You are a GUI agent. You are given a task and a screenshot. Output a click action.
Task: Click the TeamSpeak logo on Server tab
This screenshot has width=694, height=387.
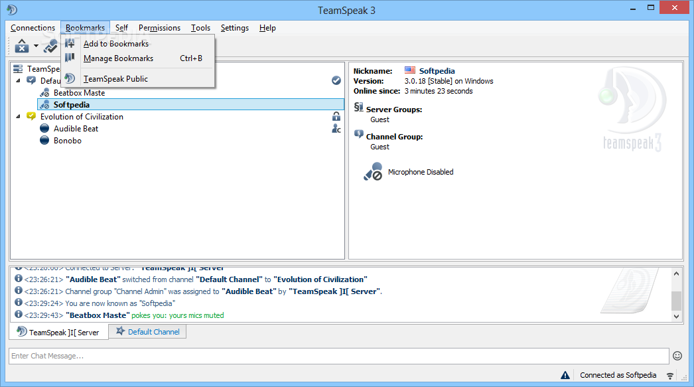pos(22,331)
